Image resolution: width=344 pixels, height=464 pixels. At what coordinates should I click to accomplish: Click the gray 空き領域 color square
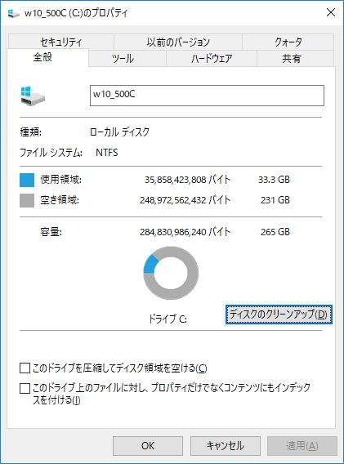27,200
